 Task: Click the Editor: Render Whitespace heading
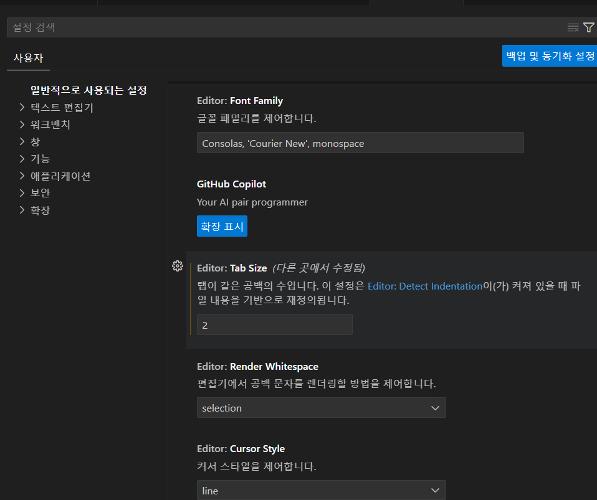[x=257, y=366]
